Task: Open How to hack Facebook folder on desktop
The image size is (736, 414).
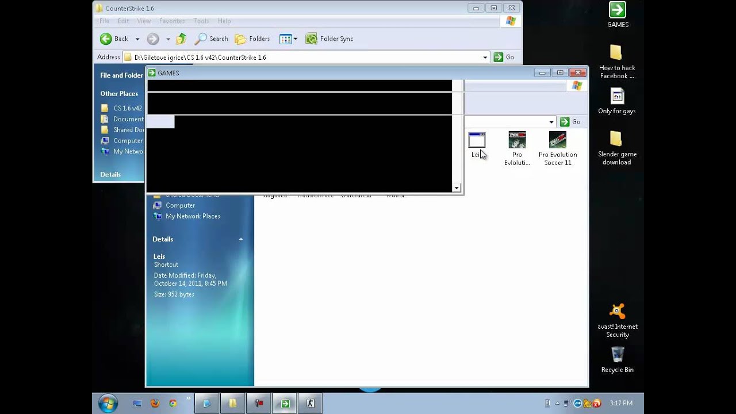Action: 617,62
